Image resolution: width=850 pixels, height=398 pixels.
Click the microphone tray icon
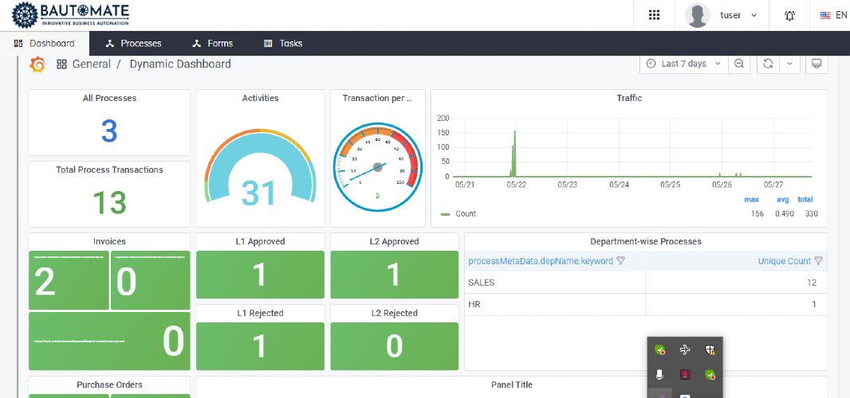pos(659,374)
